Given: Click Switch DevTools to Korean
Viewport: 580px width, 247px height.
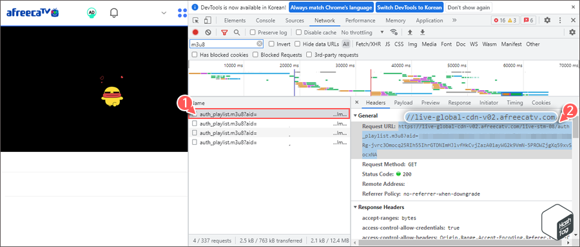Looking at the screenshot, I should 409,7.
